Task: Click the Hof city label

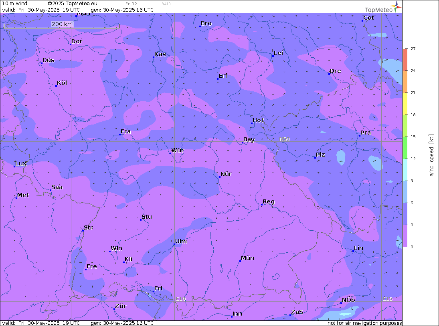Action: tap(258, 120)
